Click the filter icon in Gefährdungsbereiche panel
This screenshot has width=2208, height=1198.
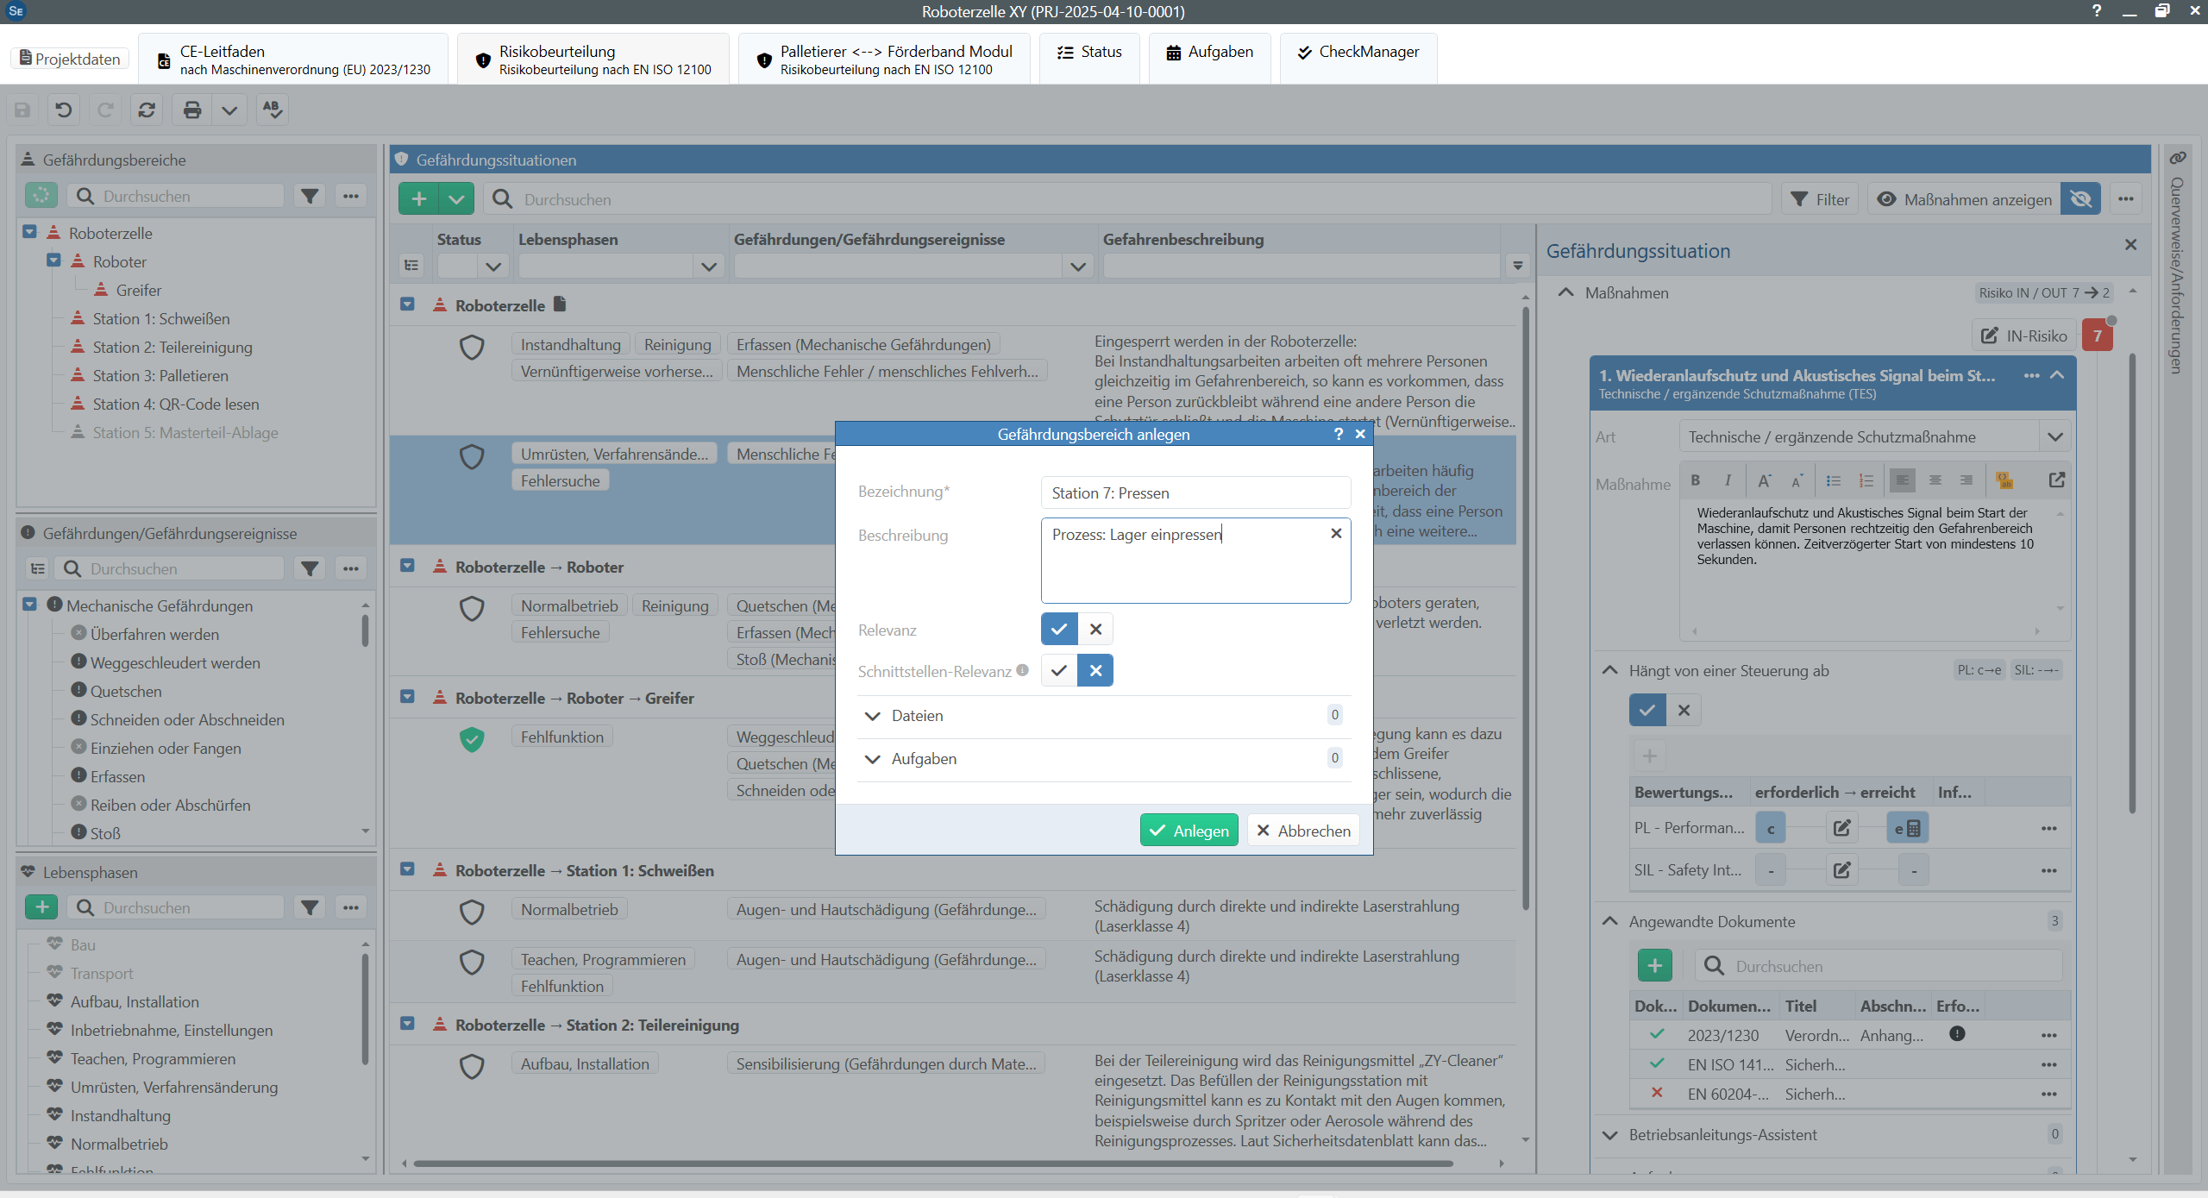coord(309,196)
